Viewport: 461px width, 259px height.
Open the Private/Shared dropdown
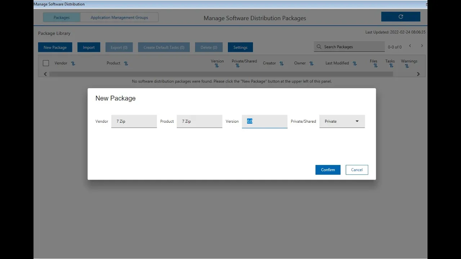click(x=342, y=121)
